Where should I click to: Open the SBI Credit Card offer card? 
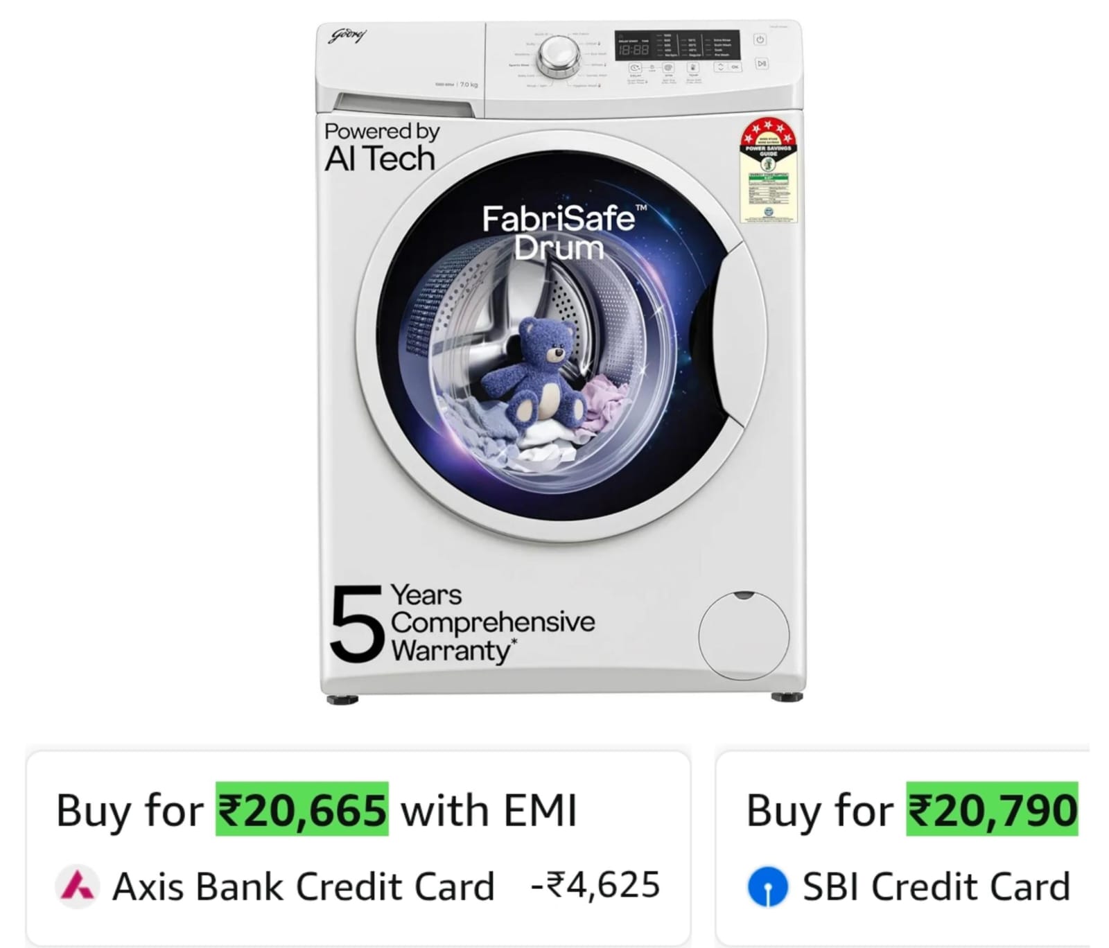[902, 849]
